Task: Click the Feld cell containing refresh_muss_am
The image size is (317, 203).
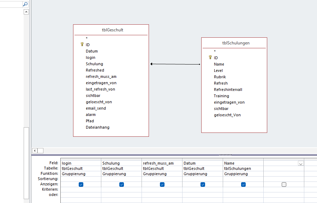Action: coord(162,163)
